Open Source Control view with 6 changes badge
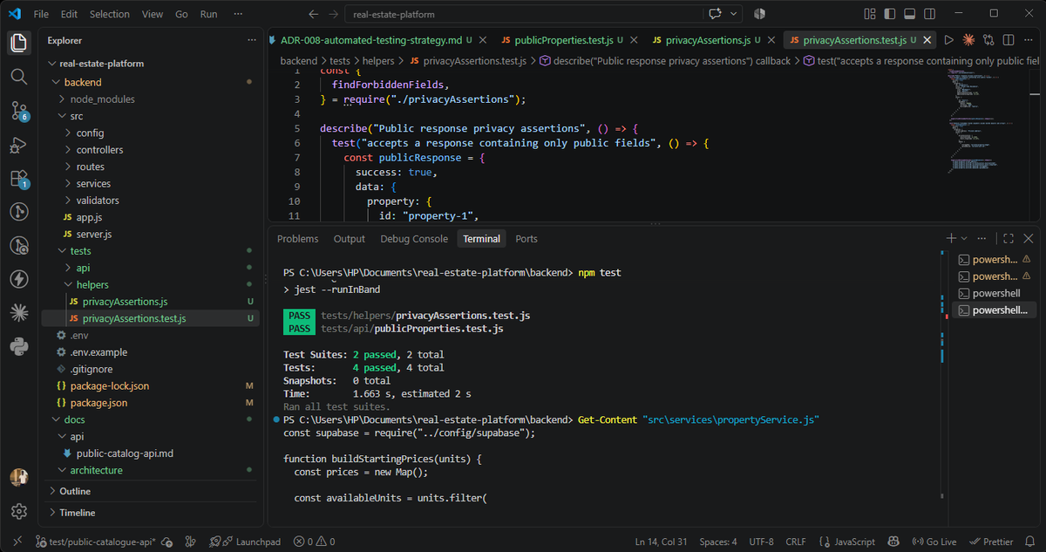The image size is (1046, 552). pyautogui.click(x=19, y=110)
